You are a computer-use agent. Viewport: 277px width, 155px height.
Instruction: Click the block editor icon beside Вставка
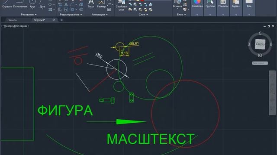click(x=185, y=5)
